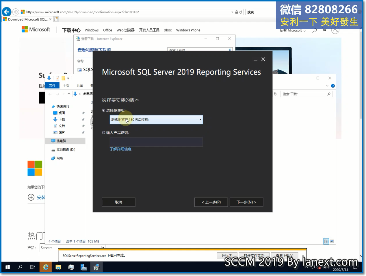Select 本地磁盘 (D:) in Explorer tree
Screen dimensions: 366x276
coord(66,150)
